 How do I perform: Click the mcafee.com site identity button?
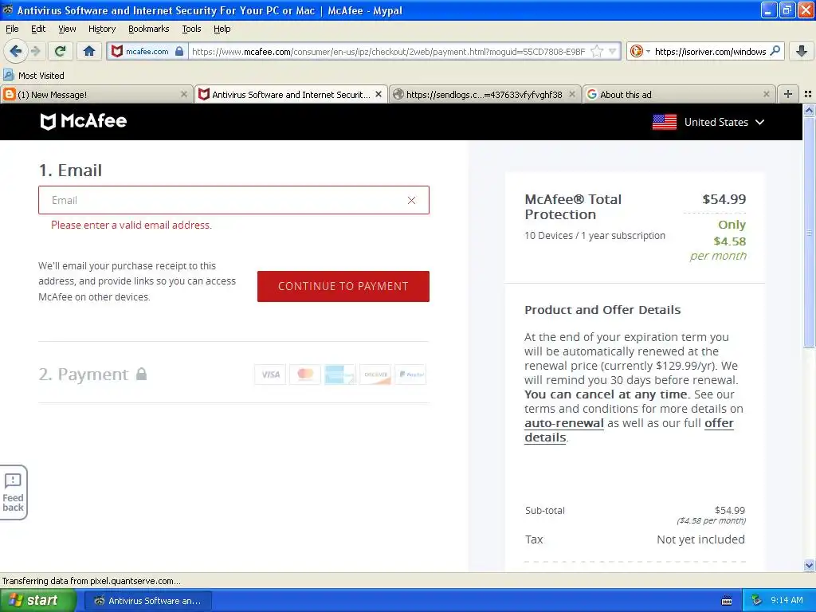147,51
